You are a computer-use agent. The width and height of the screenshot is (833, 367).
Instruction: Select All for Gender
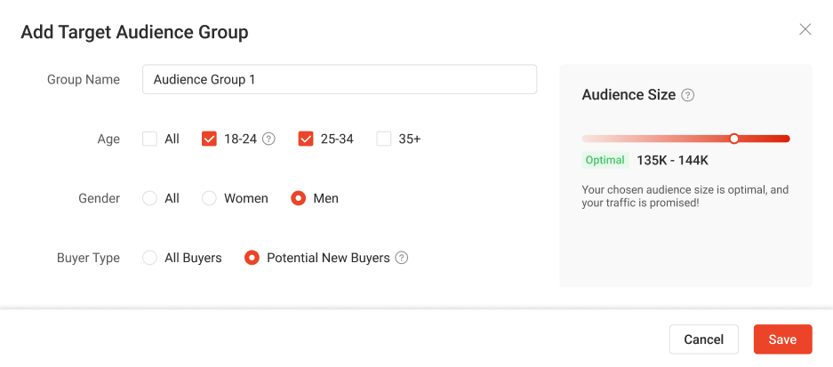coord(150,198)
